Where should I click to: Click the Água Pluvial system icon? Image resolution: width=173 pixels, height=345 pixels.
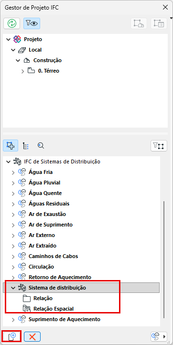tap(22, 183)
